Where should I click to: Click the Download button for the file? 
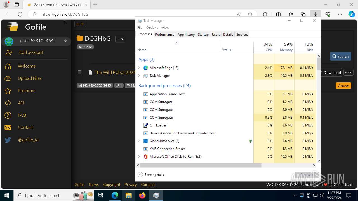point(331,72)
